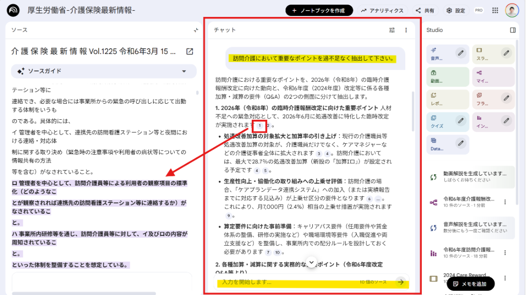526x295 pixels.
Task: Click the メモを追加 button
Action: (x=471, y=284)
